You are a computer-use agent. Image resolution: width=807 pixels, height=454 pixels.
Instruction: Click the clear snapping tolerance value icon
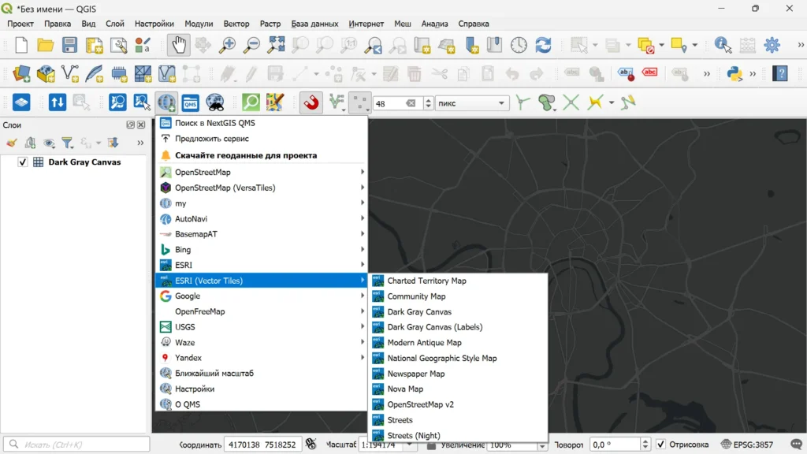(x=411, y=103)
